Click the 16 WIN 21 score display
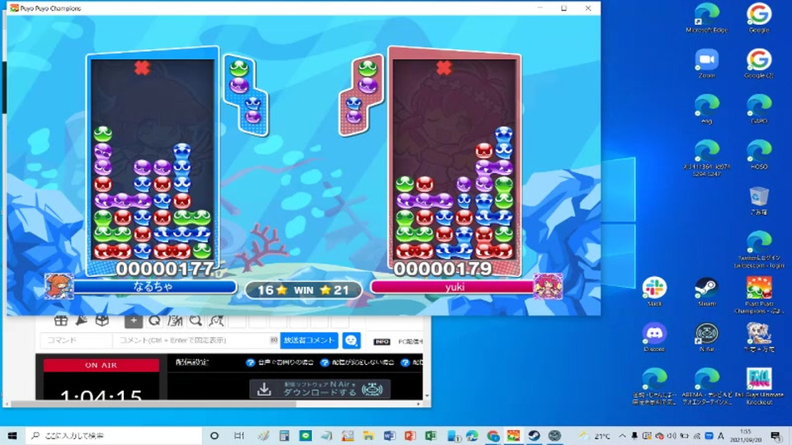792x445 pixels. coord(303,290)
